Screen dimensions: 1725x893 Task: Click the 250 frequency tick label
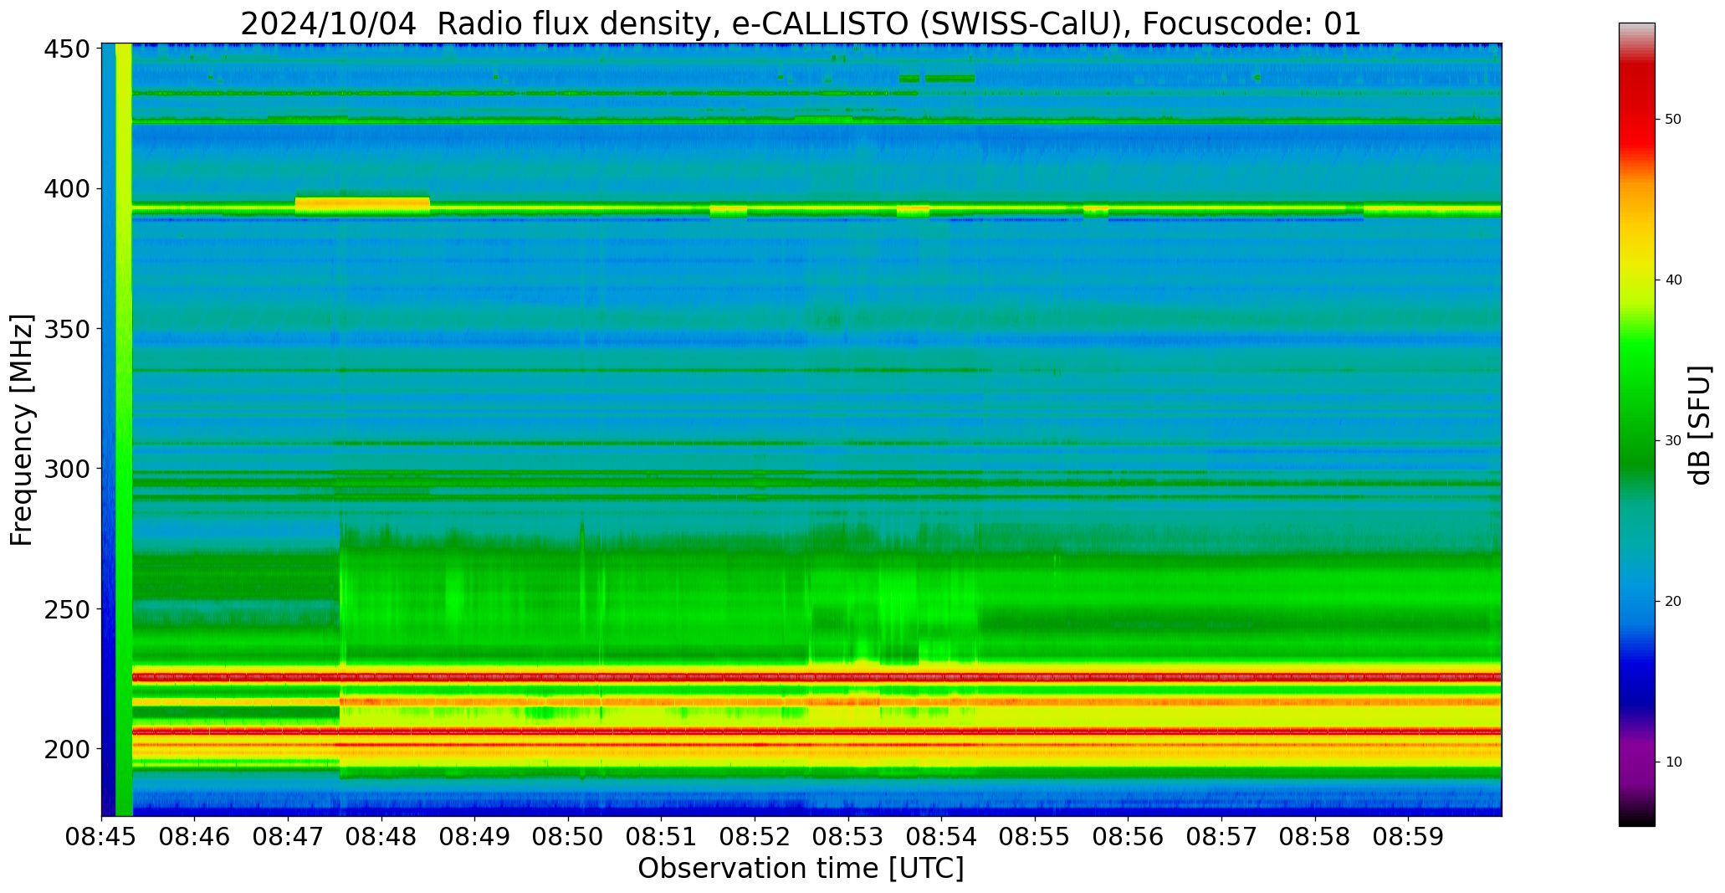(x=67, y=608)
